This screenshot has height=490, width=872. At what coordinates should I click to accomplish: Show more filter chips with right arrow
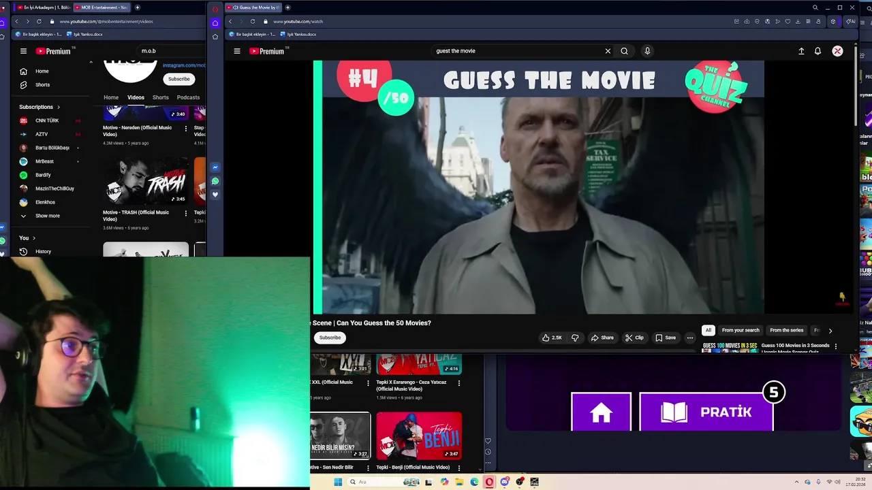pyautogui.click(x=830, y=331)
